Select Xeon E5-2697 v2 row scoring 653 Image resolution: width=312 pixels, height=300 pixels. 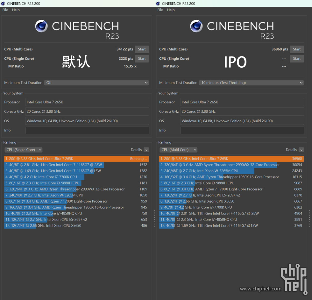[76, 220]
